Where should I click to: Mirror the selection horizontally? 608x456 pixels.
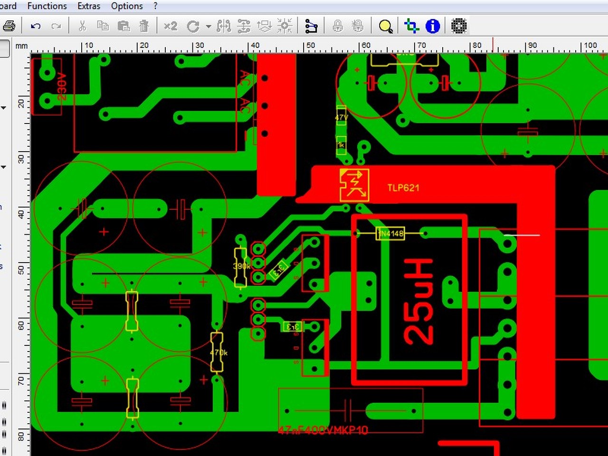224,26
